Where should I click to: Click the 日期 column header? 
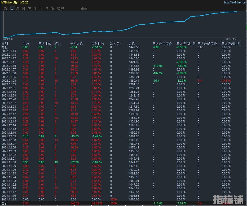(x=5, y=43)
